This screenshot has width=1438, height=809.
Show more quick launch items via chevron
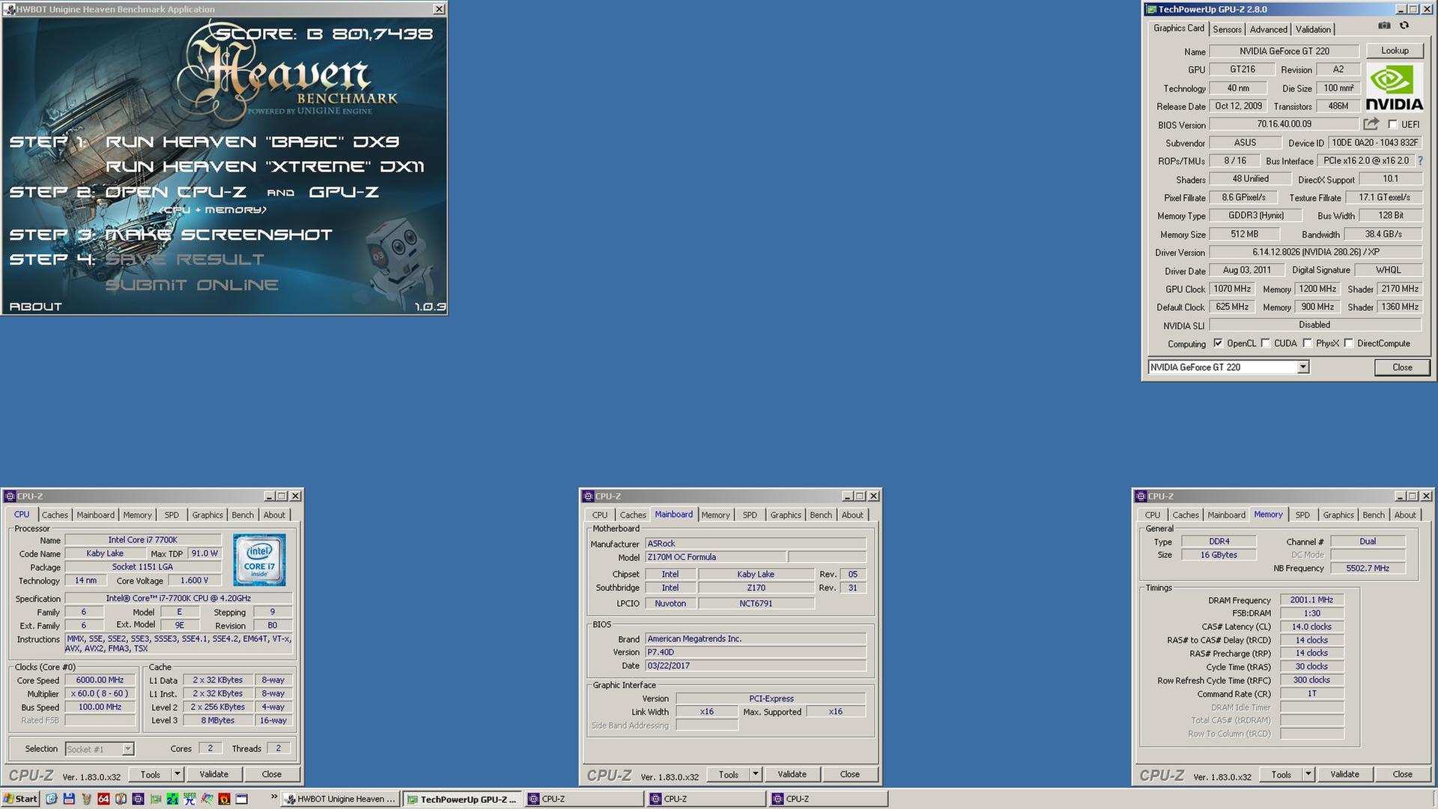tap(274, 796)
